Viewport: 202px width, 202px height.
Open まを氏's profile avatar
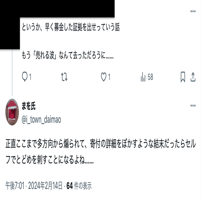pyautogui.click(x=12, y=112)
